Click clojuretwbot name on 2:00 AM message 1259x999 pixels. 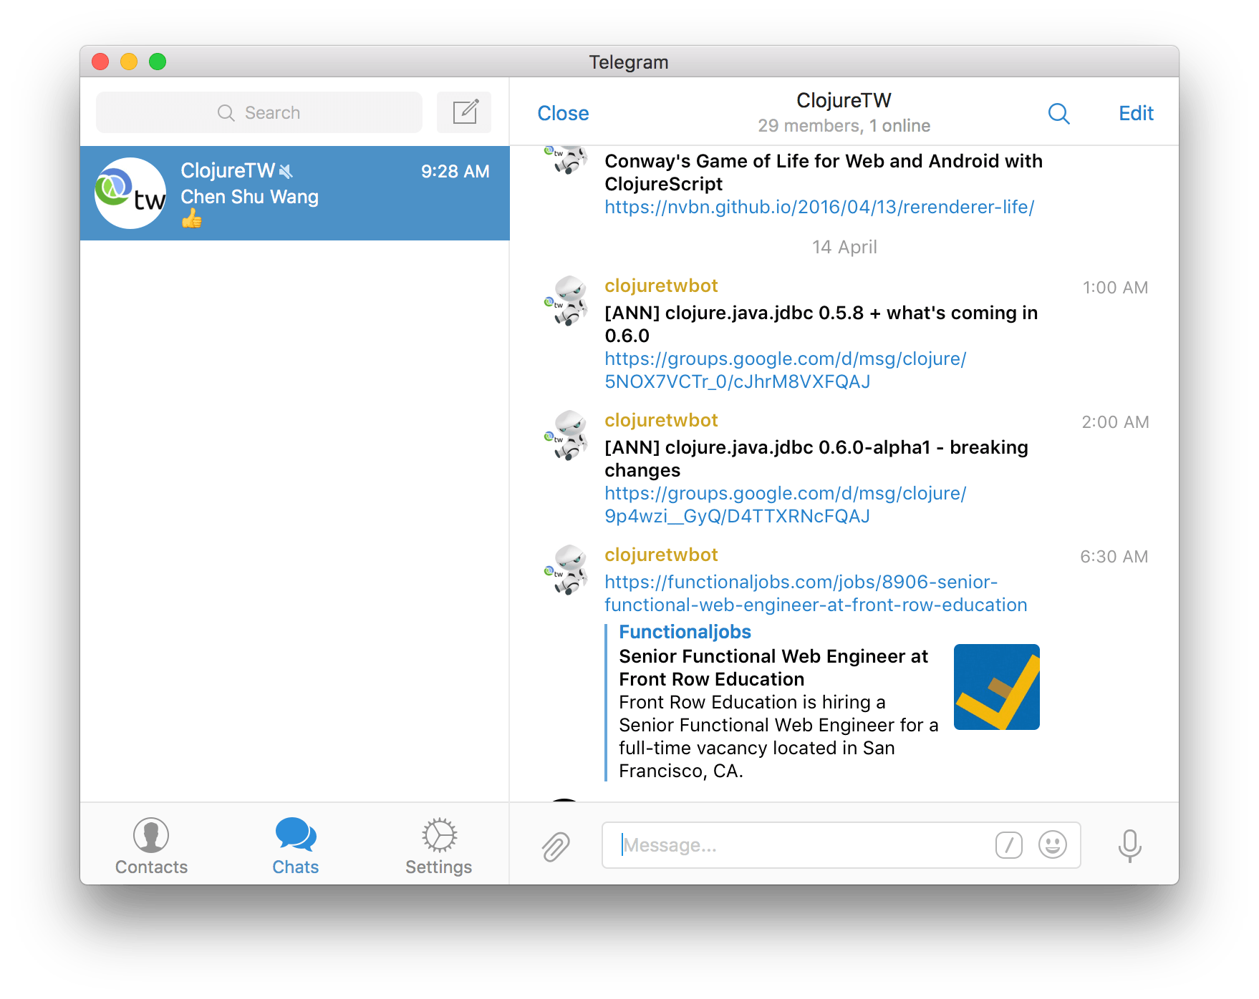(x=661, y=420)
